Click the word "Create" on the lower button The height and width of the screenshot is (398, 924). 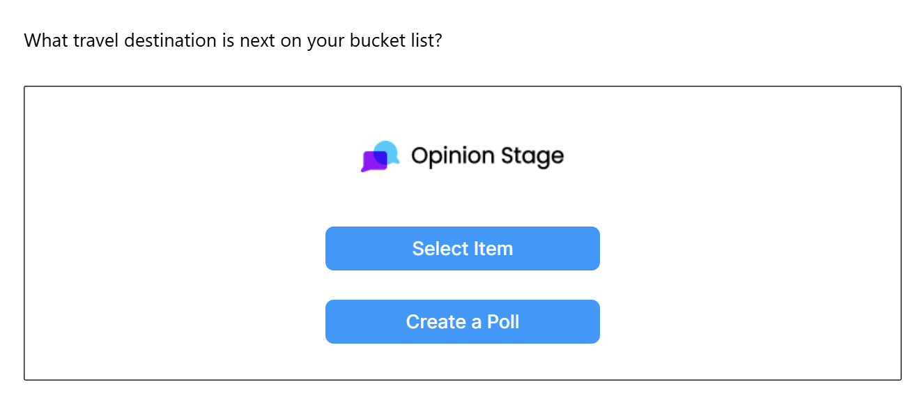437,322
